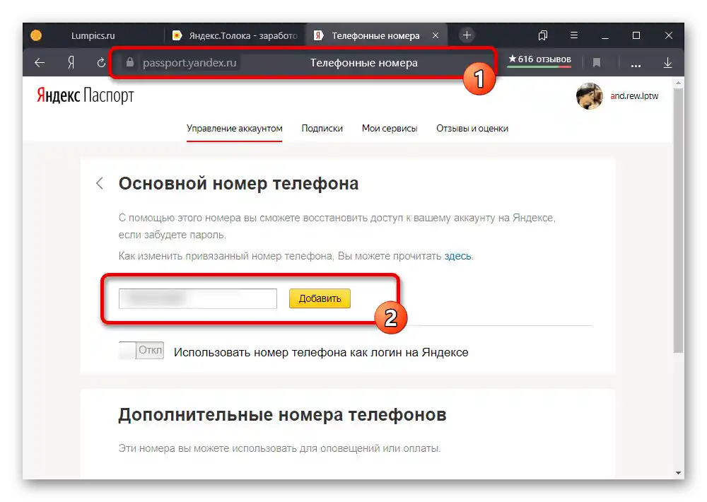The image size is (707, 502).
Task: Close the browser window
Action: pos(669,35)
